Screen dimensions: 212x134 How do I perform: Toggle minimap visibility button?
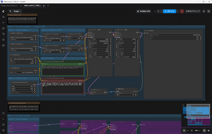204,130
